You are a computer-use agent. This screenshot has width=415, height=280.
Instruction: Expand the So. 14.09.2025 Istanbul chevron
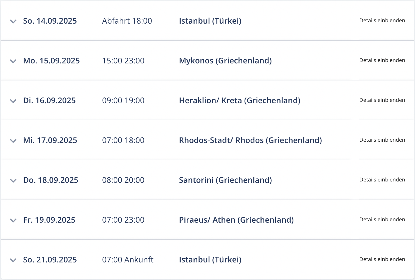[13, 21]
